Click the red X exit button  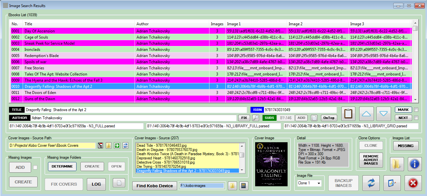click(413, 184)
